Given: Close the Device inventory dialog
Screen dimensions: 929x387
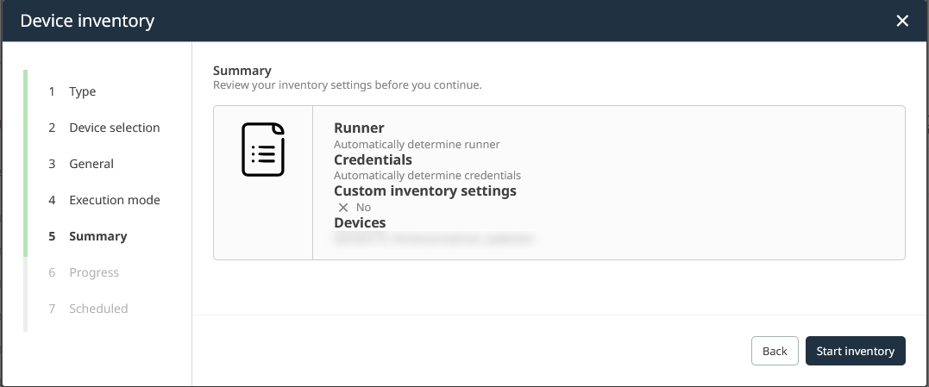Looking at the screenshot, I should (902, 21).
